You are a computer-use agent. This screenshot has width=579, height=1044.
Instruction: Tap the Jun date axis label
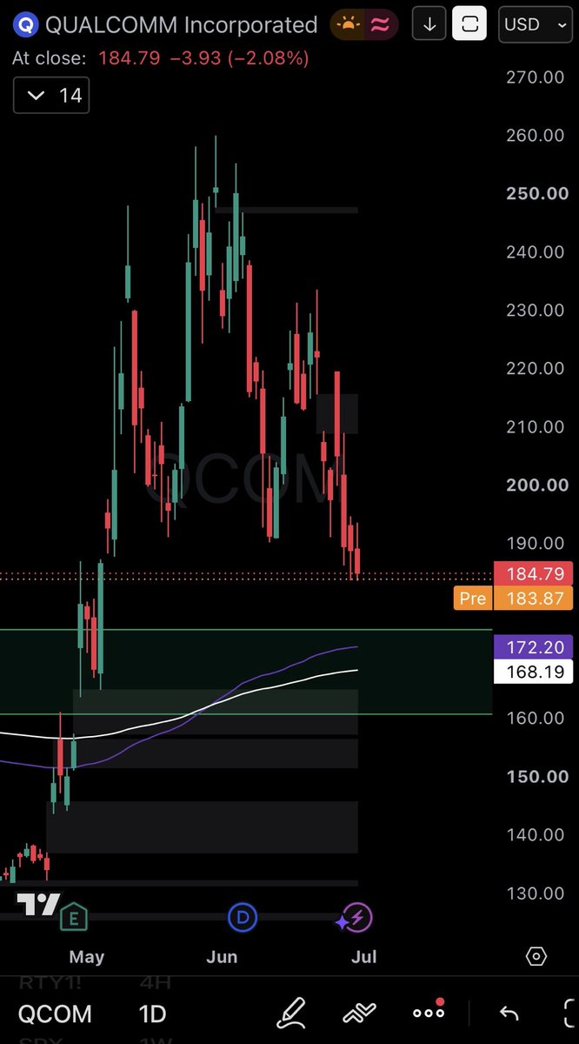pos(223,957)
